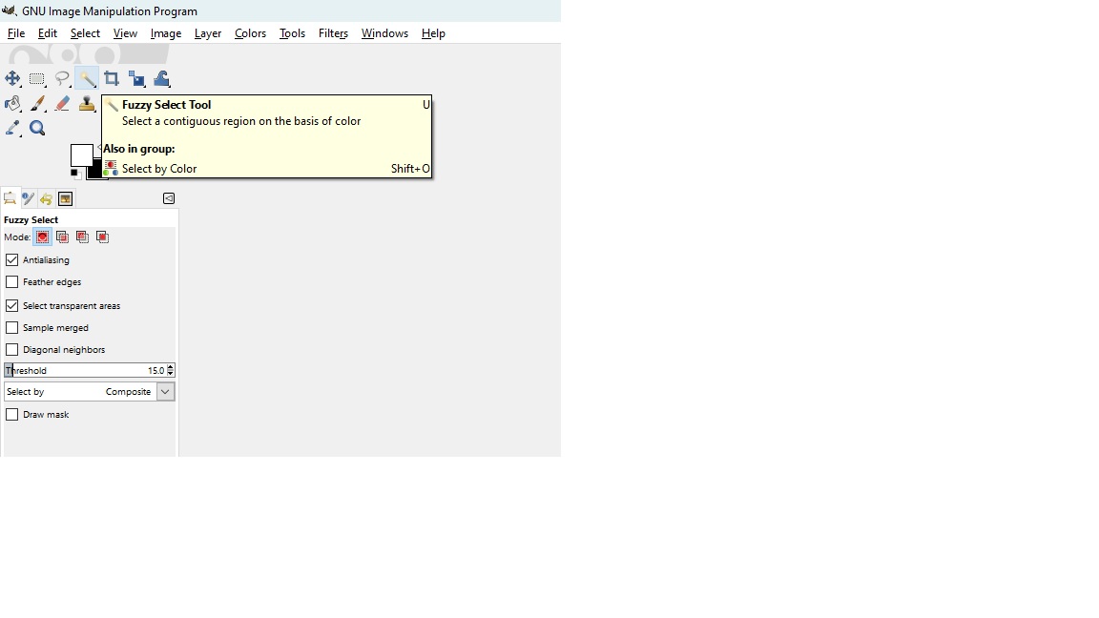Select the Move tool
This screenshot has height=618, width=1099.
(12, 78)
